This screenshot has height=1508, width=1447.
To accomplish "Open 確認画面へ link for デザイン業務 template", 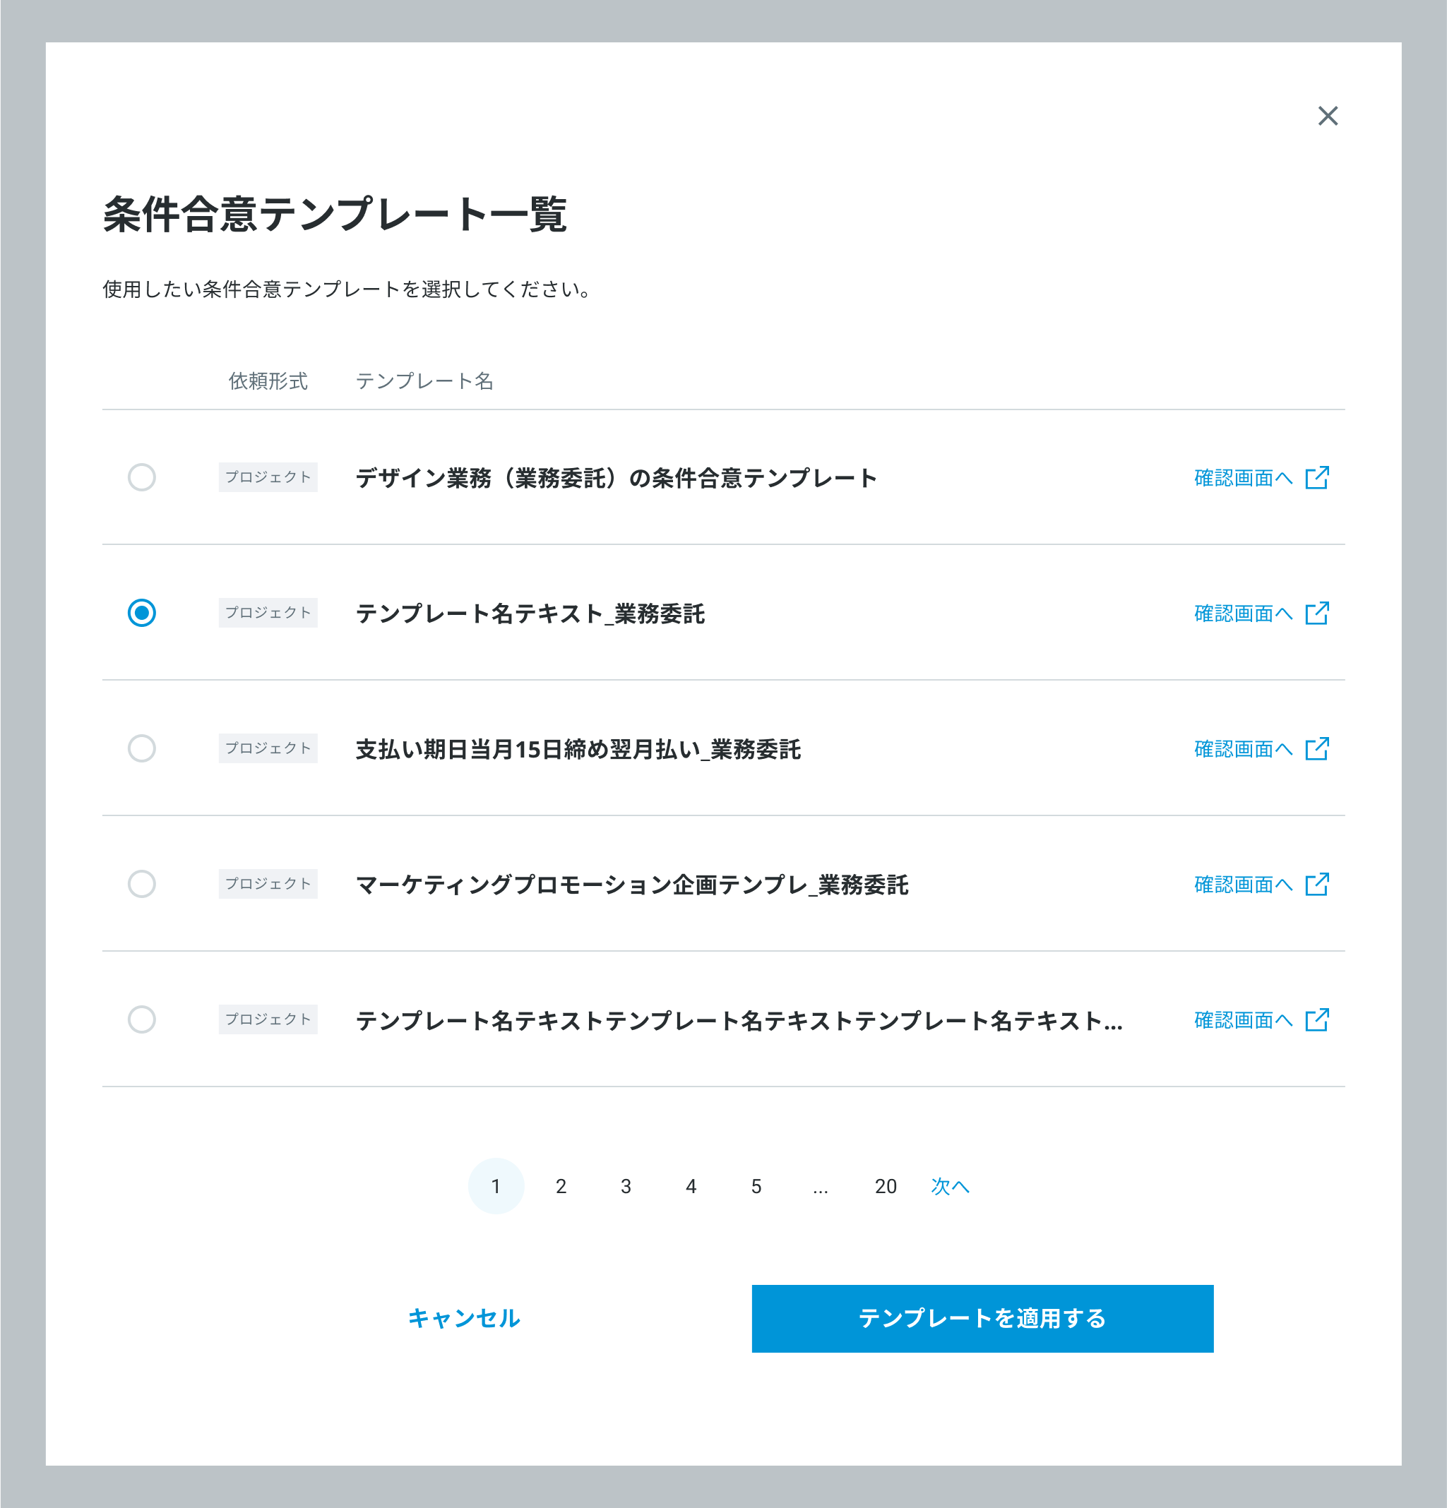I will [1242, 478].
